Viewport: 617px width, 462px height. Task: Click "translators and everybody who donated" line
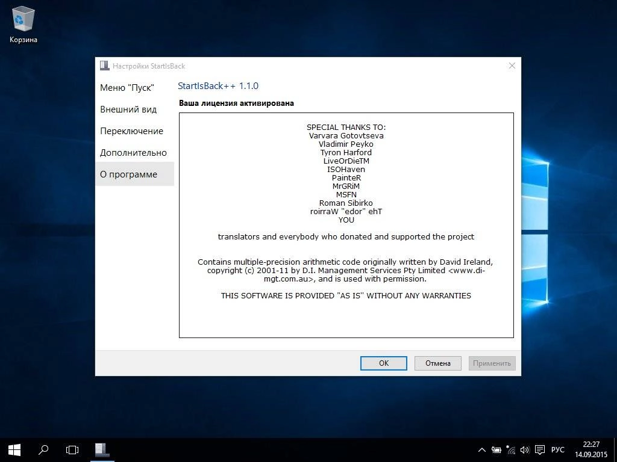tap(346, 237)
